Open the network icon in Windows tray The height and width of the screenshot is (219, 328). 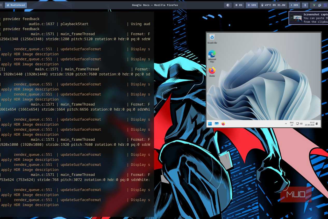[298, 124]
